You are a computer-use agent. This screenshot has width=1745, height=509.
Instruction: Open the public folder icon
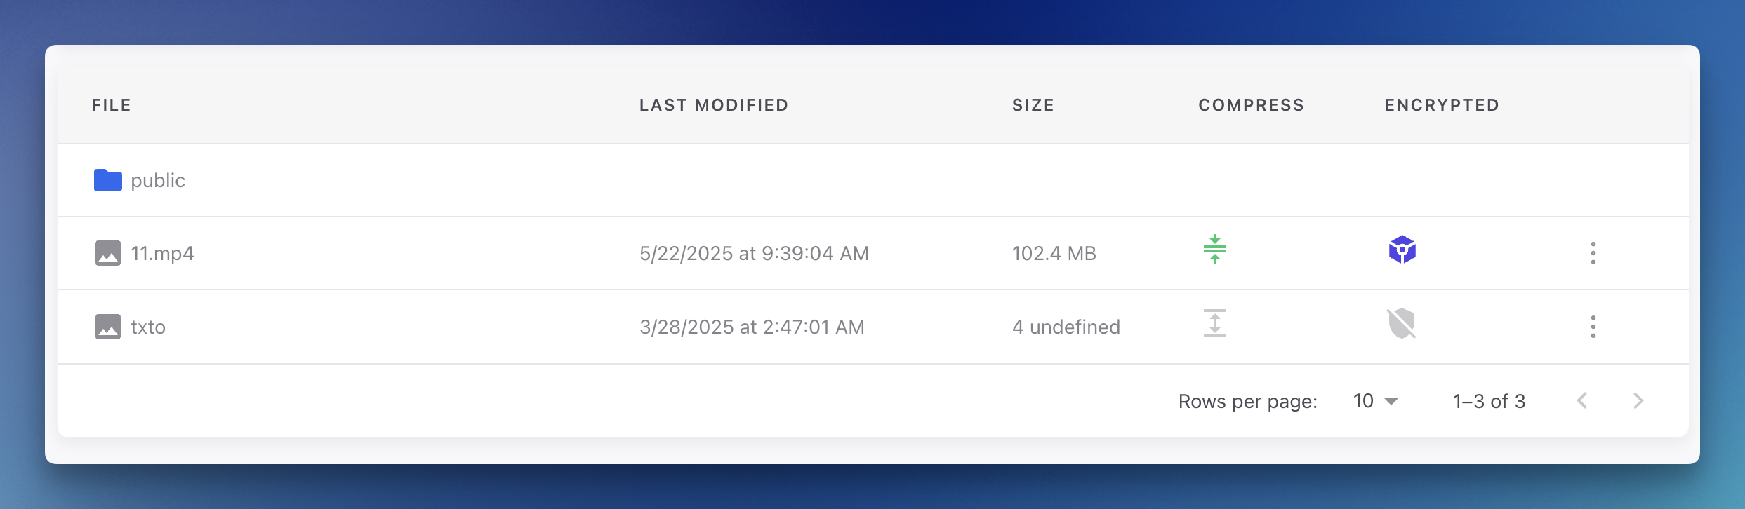[x=107, y=180]
